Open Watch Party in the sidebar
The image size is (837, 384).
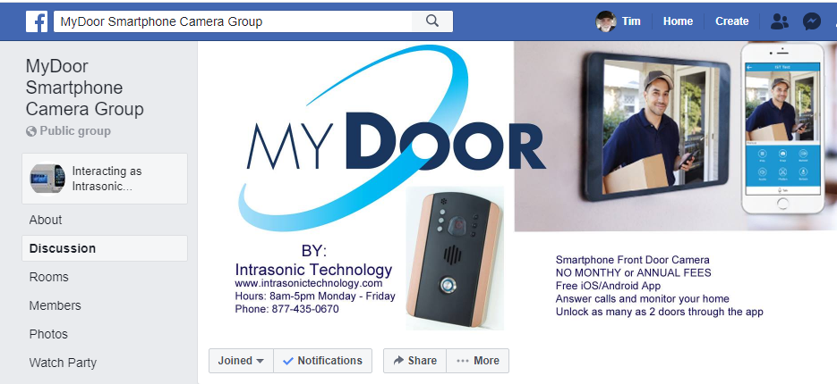63,363
